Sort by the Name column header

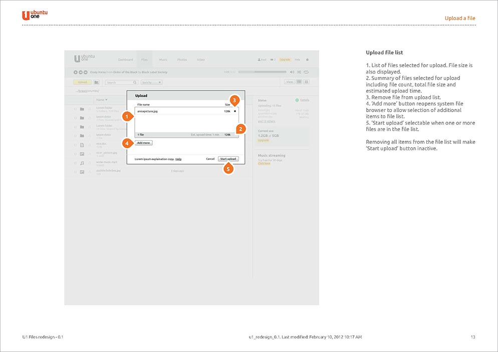click(102, 100)
